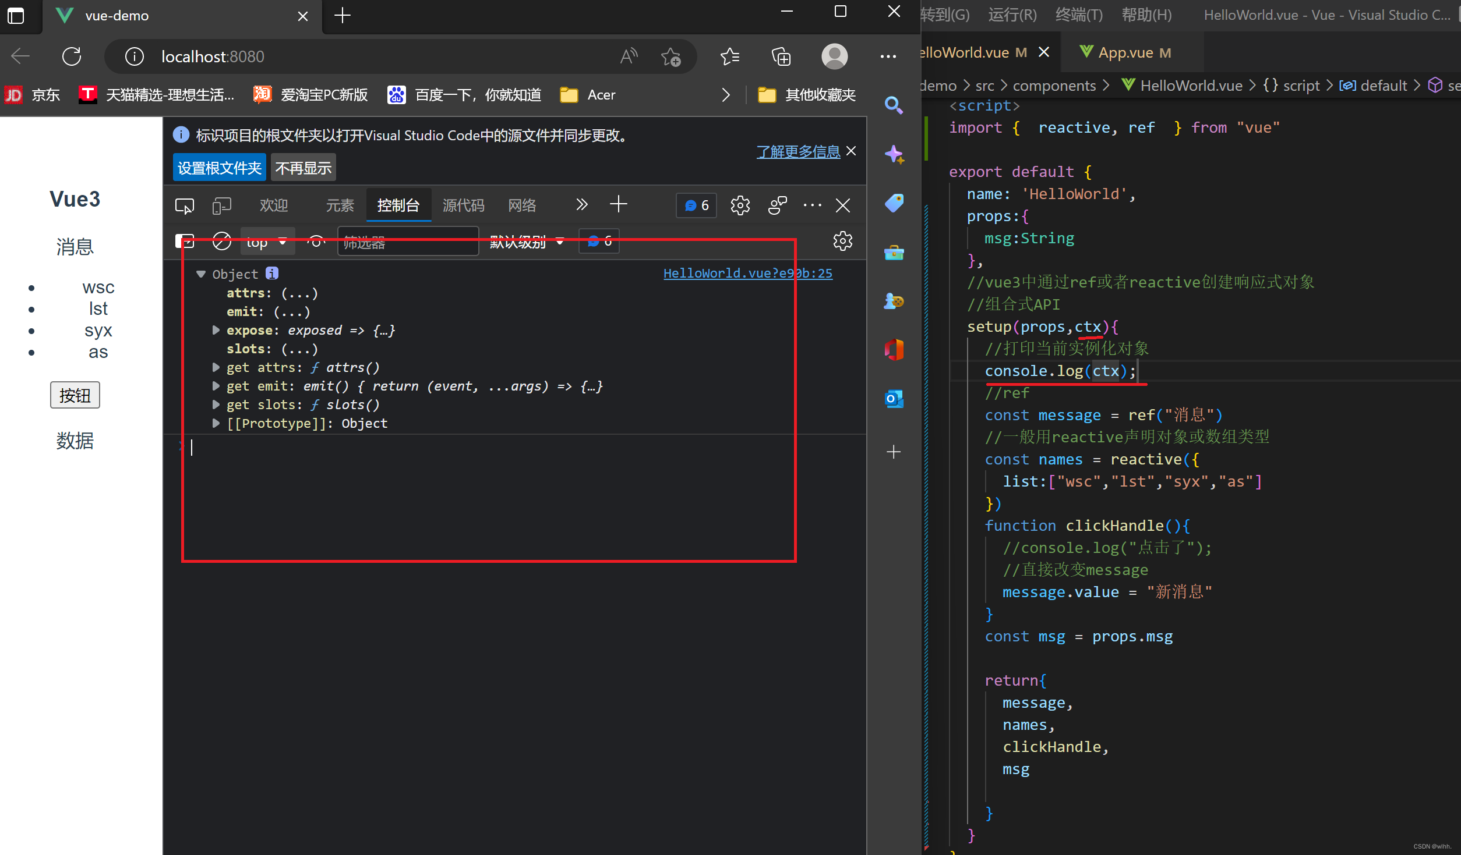Toggle device emulation icon in DevTools

(221, 205)
